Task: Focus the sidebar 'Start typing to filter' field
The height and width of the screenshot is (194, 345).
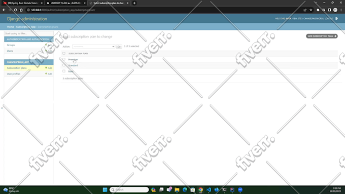Action: coord(29,33)
